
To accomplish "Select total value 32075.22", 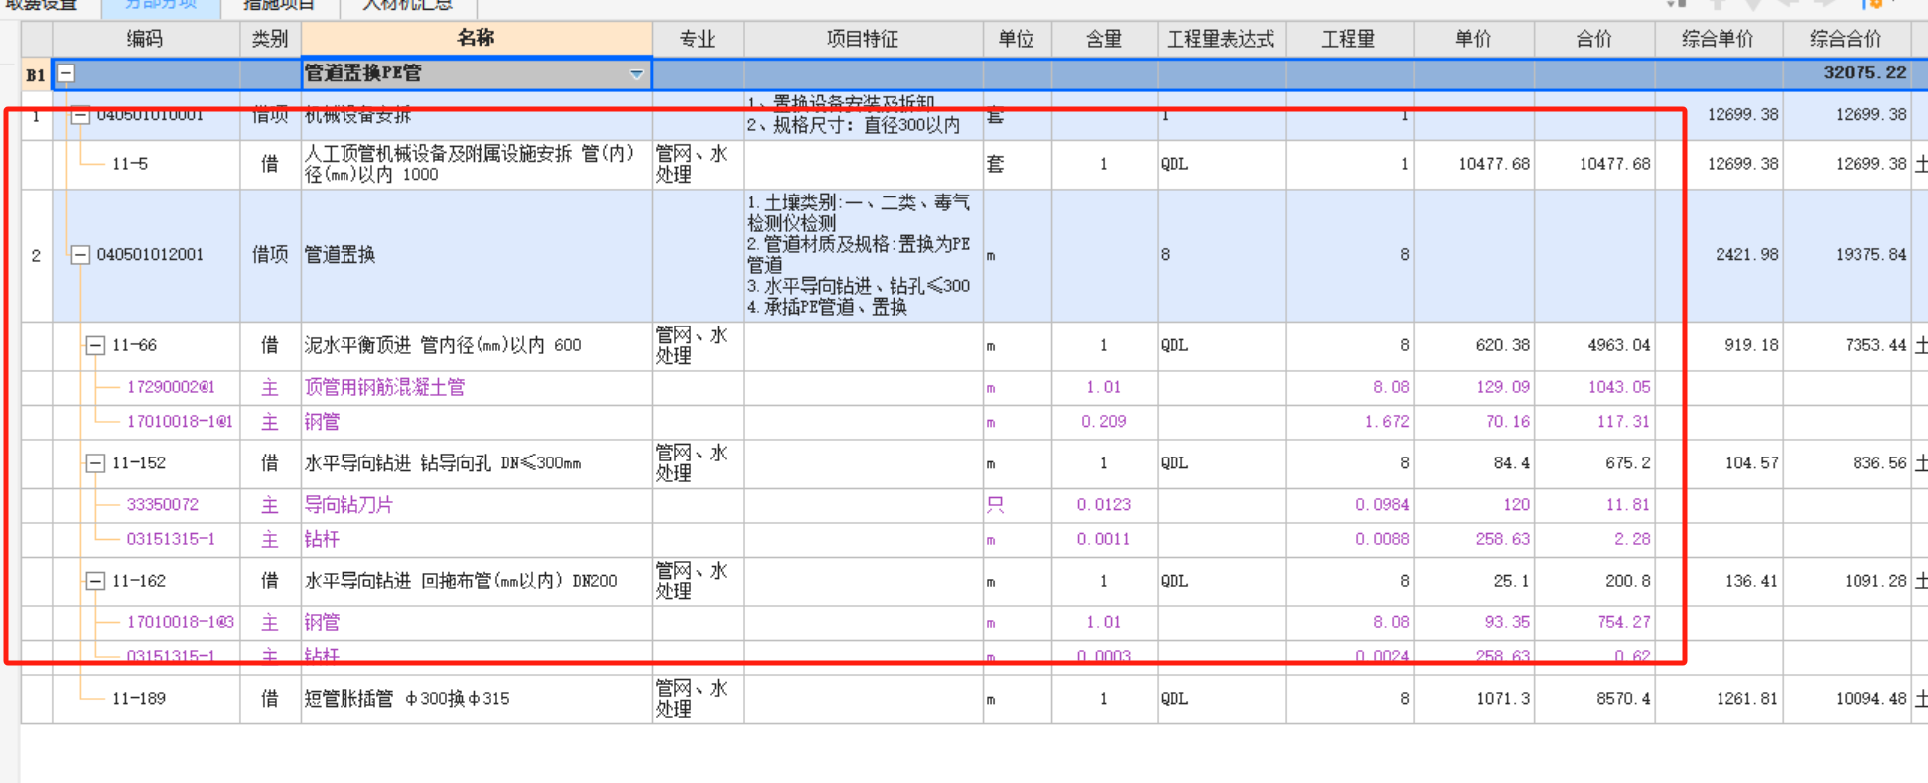I will [1863, 73].
